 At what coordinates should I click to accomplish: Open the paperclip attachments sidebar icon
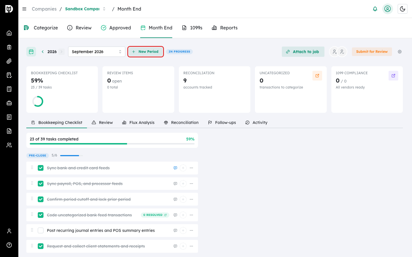point(9,61)
